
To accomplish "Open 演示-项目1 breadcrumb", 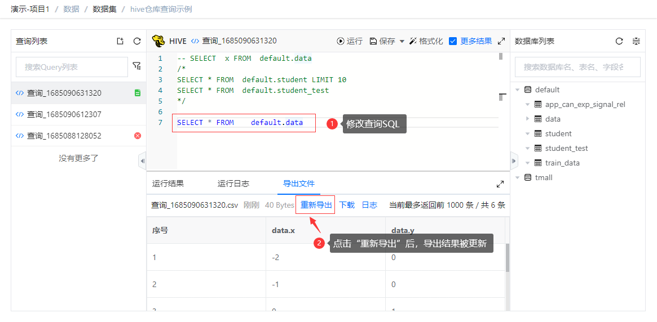I will [30, 9].
